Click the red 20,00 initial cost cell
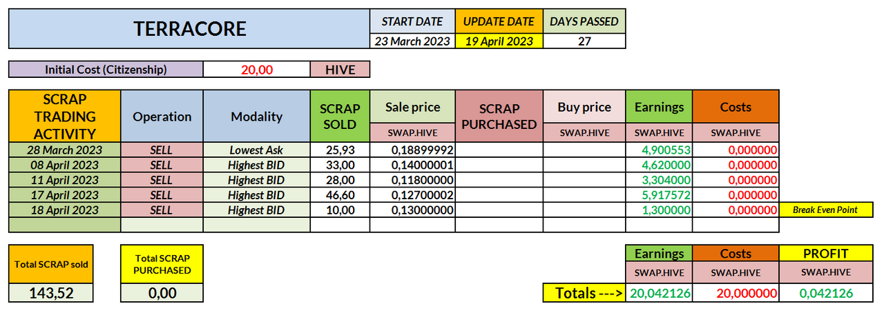Image resolution: width=884 pixels, height=313 pixels. point(256,69)
